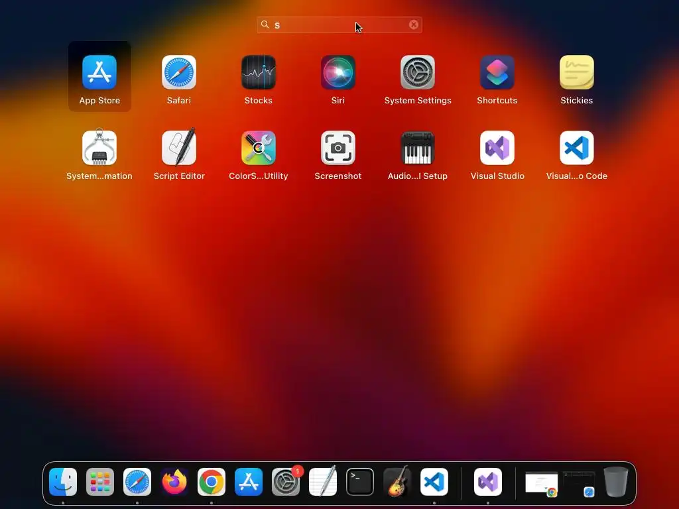Viewport: 679px width, 509px height.
Task: Launch Safari from the Launchpad grid
Action: 179,72
